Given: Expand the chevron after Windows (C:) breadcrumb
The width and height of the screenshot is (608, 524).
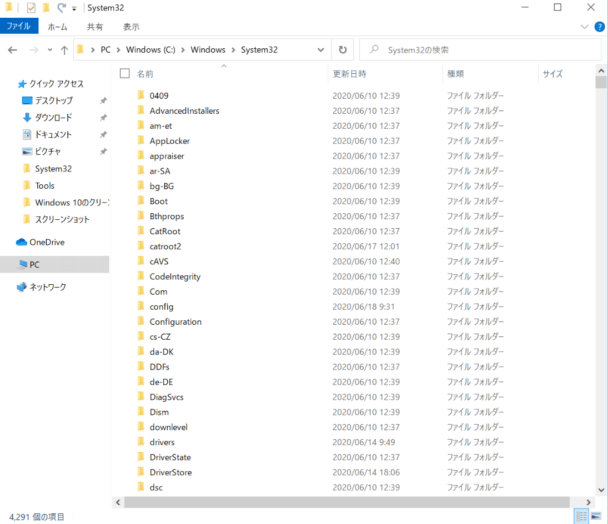Looking at the screenshot, I should coord(183,50).
